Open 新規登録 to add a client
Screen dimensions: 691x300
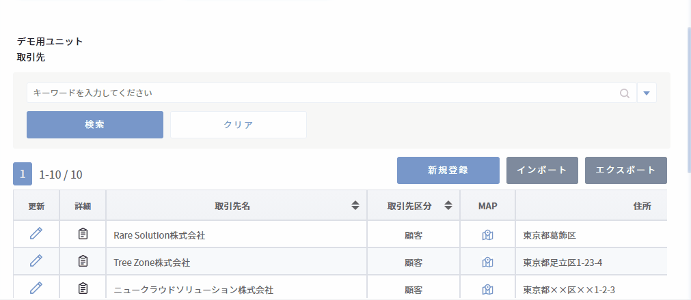tap(448, 170)
